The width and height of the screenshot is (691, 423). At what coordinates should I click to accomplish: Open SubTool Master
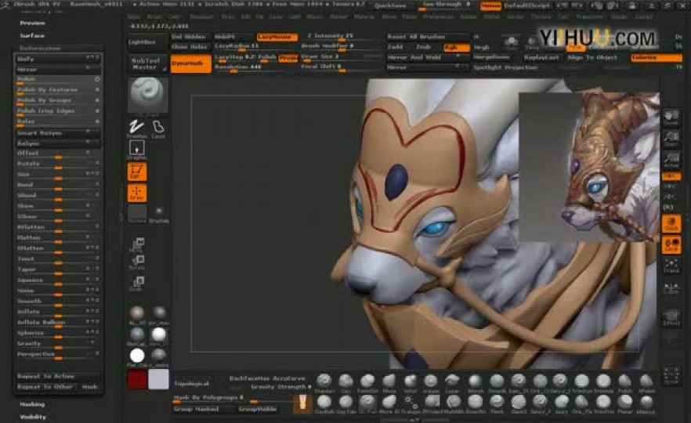coord(147,64)
